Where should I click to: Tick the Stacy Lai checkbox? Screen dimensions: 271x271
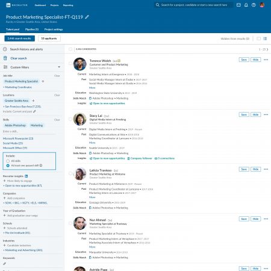click(70, 119)
